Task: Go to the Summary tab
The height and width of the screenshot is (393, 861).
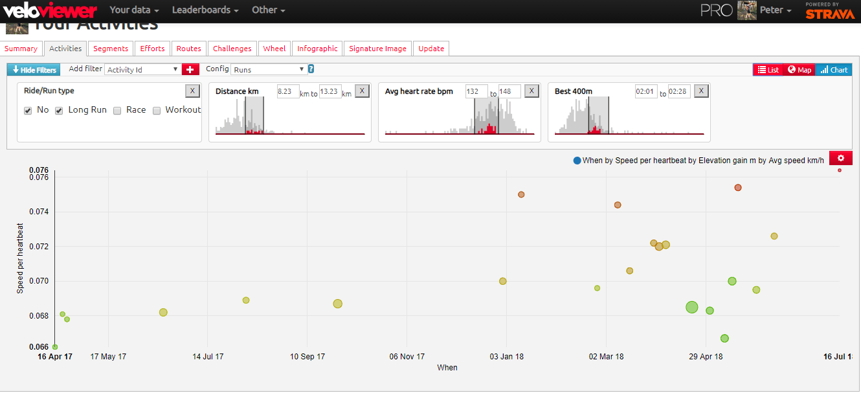Action: click(x=21, y=49)
